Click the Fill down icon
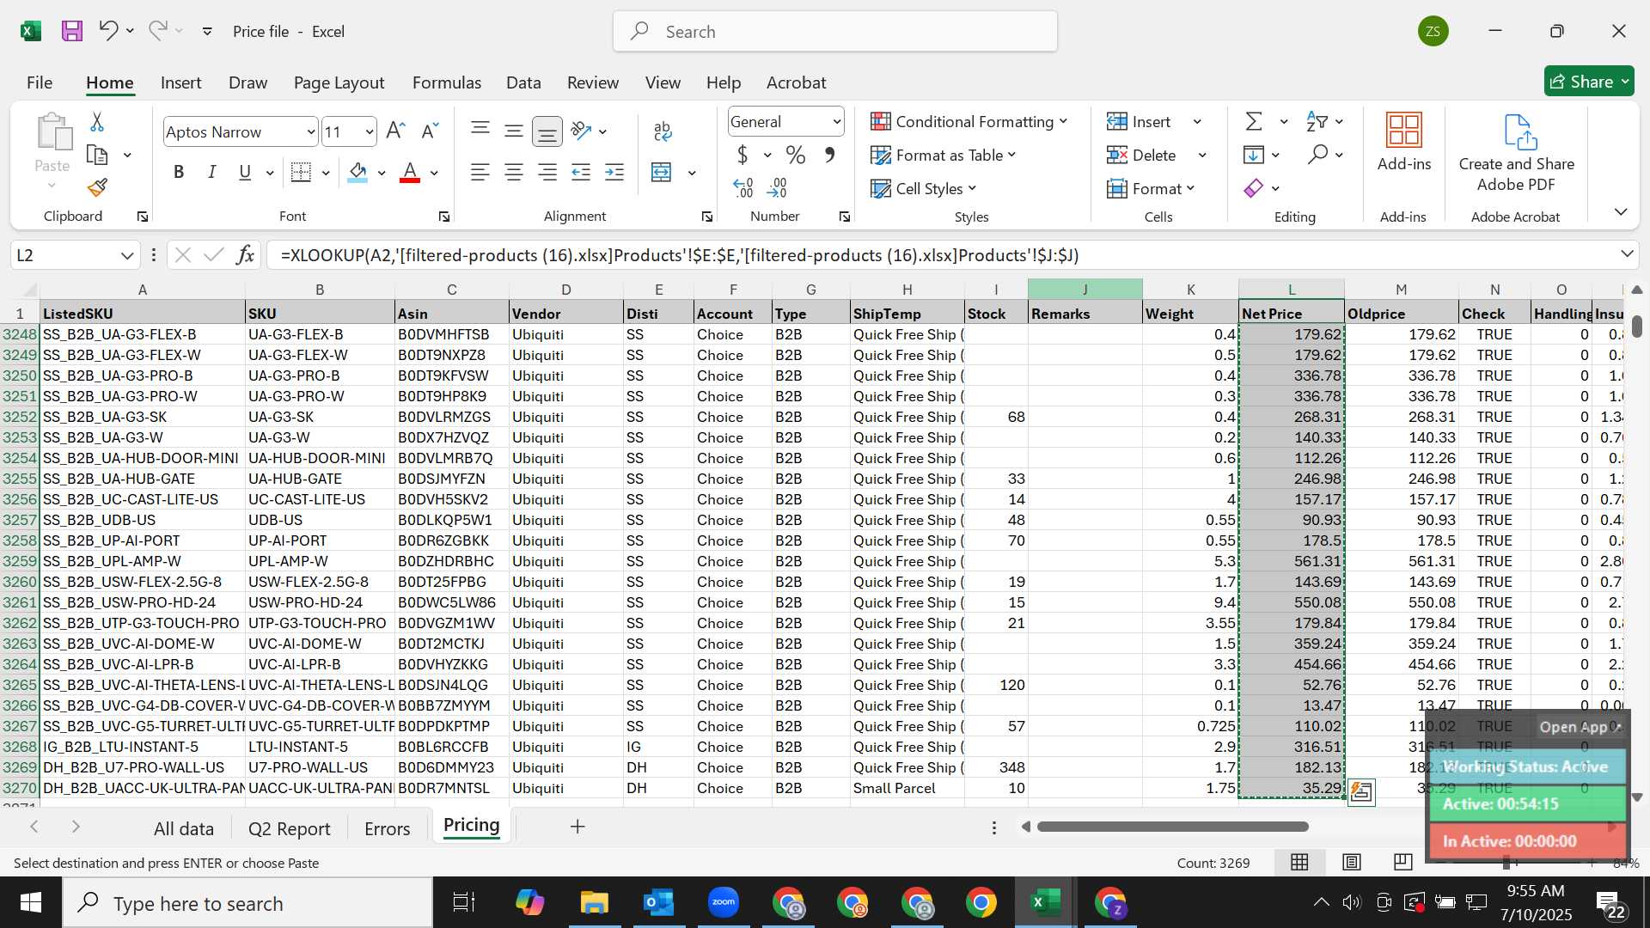Screen dimensions: 1650x928 click(1254, 155)
